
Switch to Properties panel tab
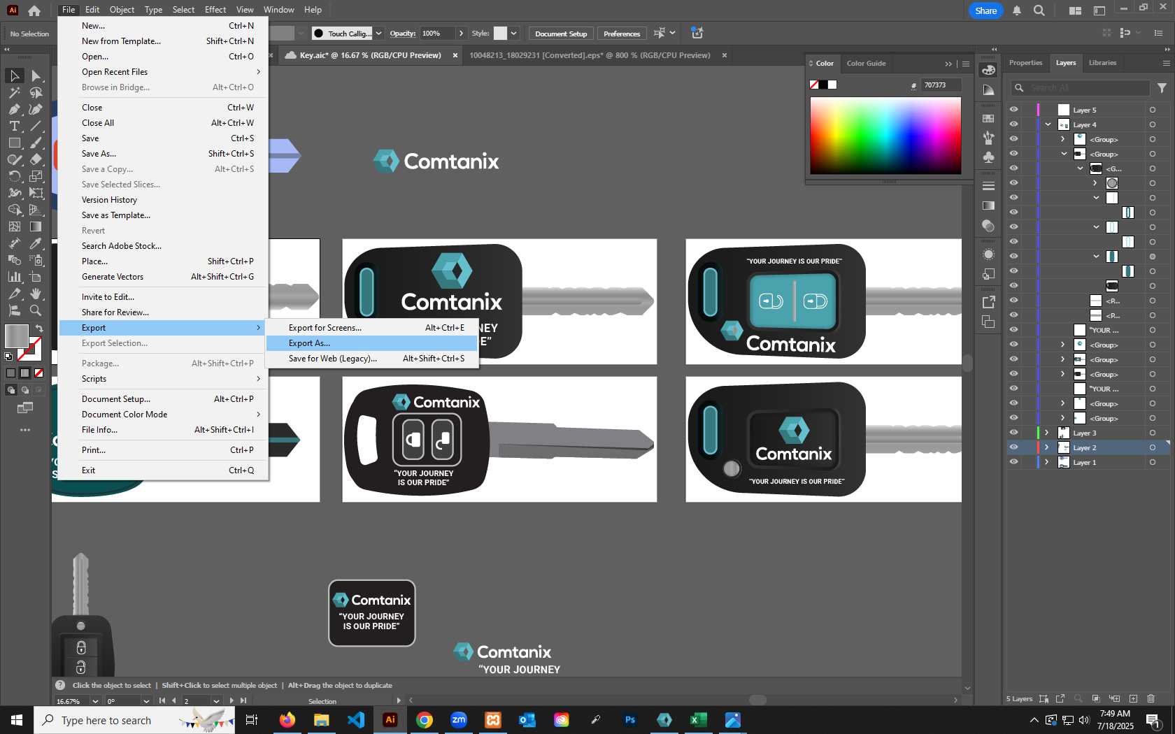click(x=1025, y=63)
